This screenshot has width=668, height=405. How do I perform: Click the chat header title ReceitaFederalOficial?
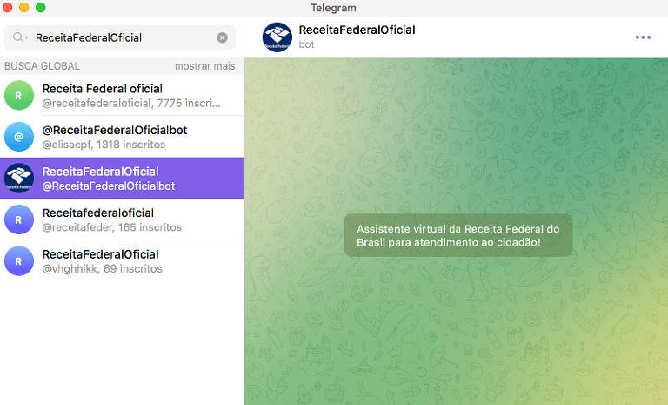click(357, 30)
